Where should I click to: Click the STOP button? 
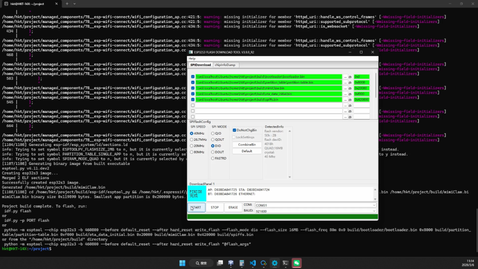point(215,208)
